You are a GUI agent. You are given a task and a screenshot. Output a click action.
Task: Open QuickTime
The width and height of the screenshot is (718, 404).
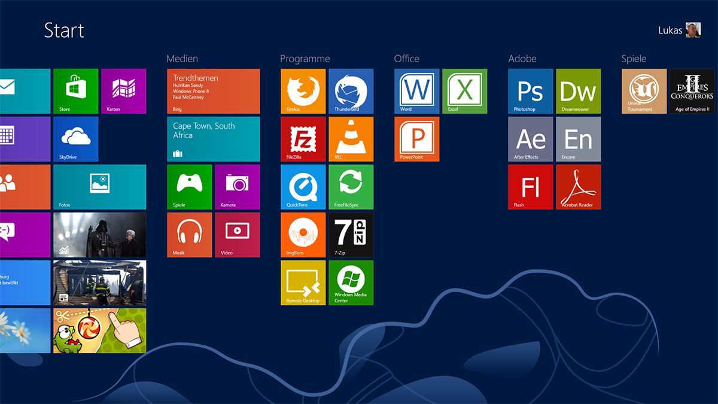coord(303,187)
